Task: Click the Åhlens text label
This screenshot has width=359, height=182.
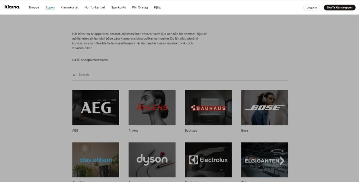Action: point(134,131)
